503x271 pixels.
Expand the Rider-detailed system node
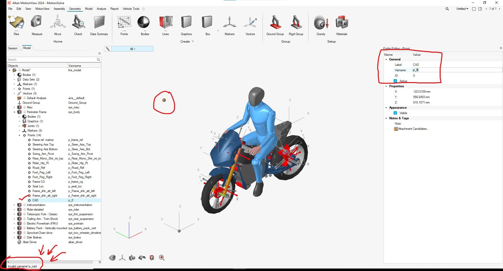pyautogui.click(x=14, y=210)
